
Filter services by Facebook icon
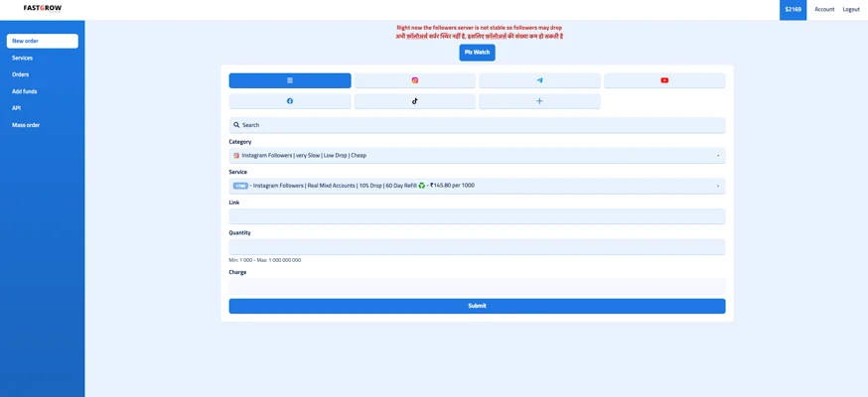click(x=290, y=101)
